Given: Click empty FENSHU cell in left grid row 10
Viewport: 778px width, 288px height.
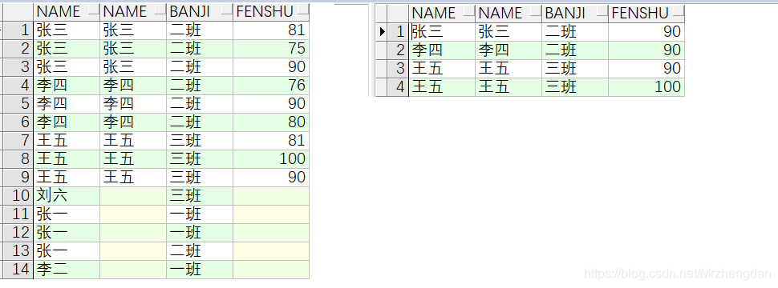Looking at the screenshot, I should point(271,195).
